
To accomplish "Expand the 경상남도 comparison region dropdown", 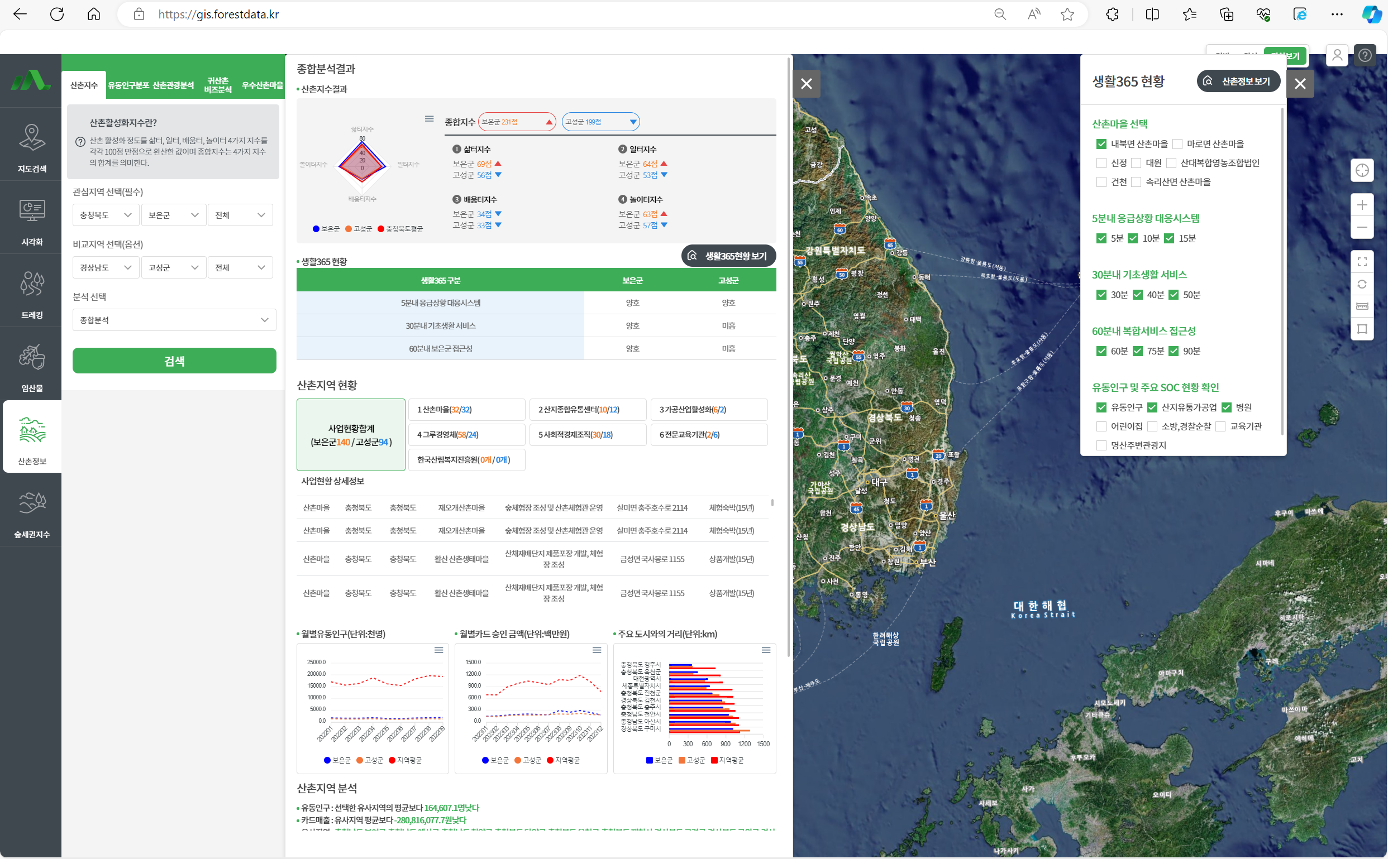I will point(106,267).
